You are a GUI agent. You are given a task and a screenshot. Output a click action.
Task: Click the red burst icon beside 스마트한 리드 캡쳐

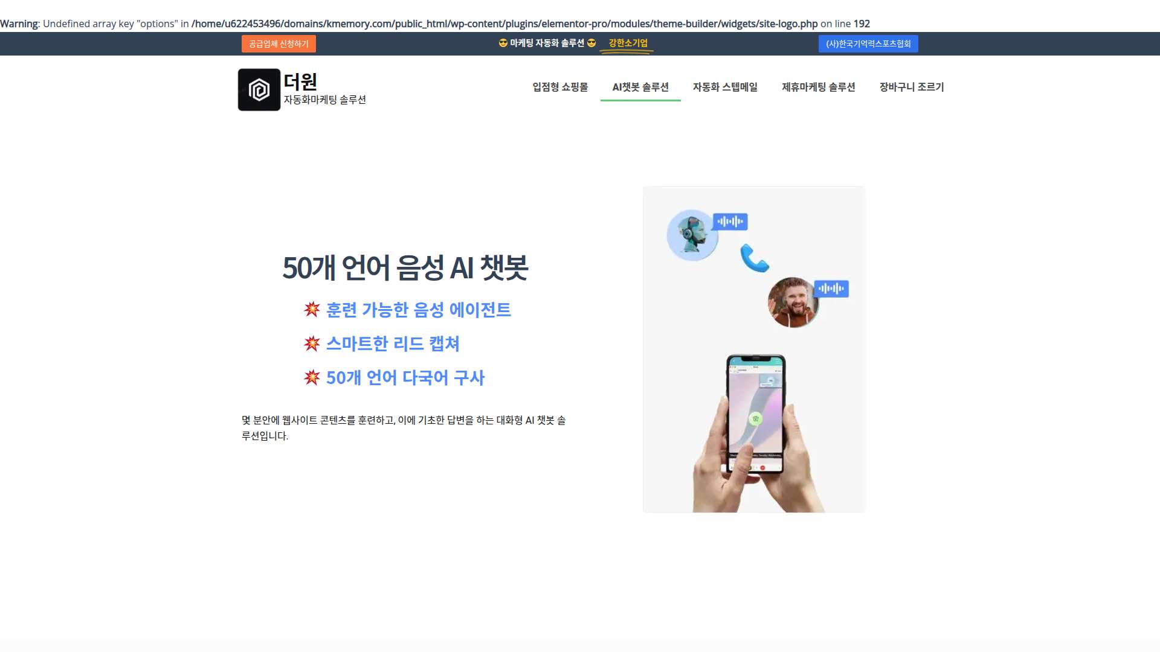(312, 343)
